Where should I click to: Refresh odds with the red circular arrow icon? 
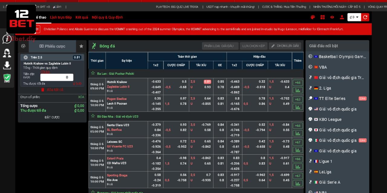tap(365, 17)
